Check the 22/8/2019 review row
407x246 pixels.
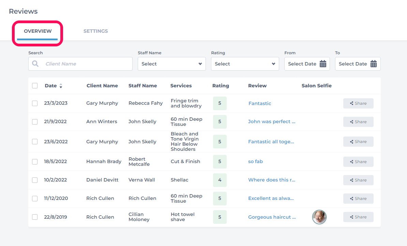point(35,217)
